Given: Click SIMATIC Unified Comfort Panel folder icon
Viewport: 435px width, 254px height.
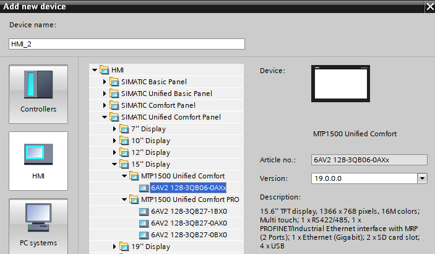Looking at the screenshot, I should (114, 117).
